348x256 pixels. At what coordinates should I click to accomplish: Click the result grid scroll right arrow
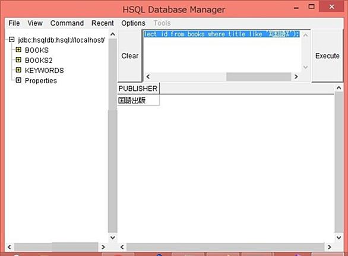330,247
